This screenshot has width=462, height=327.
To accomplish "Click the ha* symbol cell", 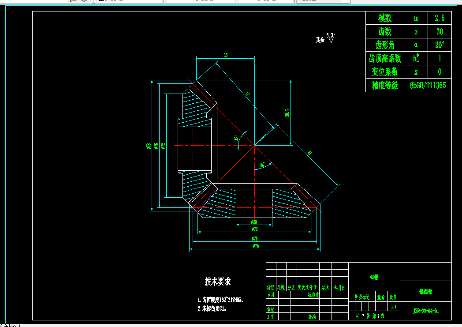I will point(416,58).
